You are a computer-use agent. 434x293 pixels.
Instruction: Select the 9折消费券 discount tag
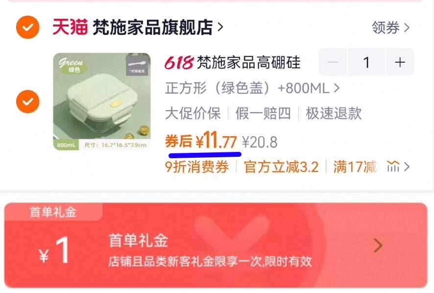point(197,167)
